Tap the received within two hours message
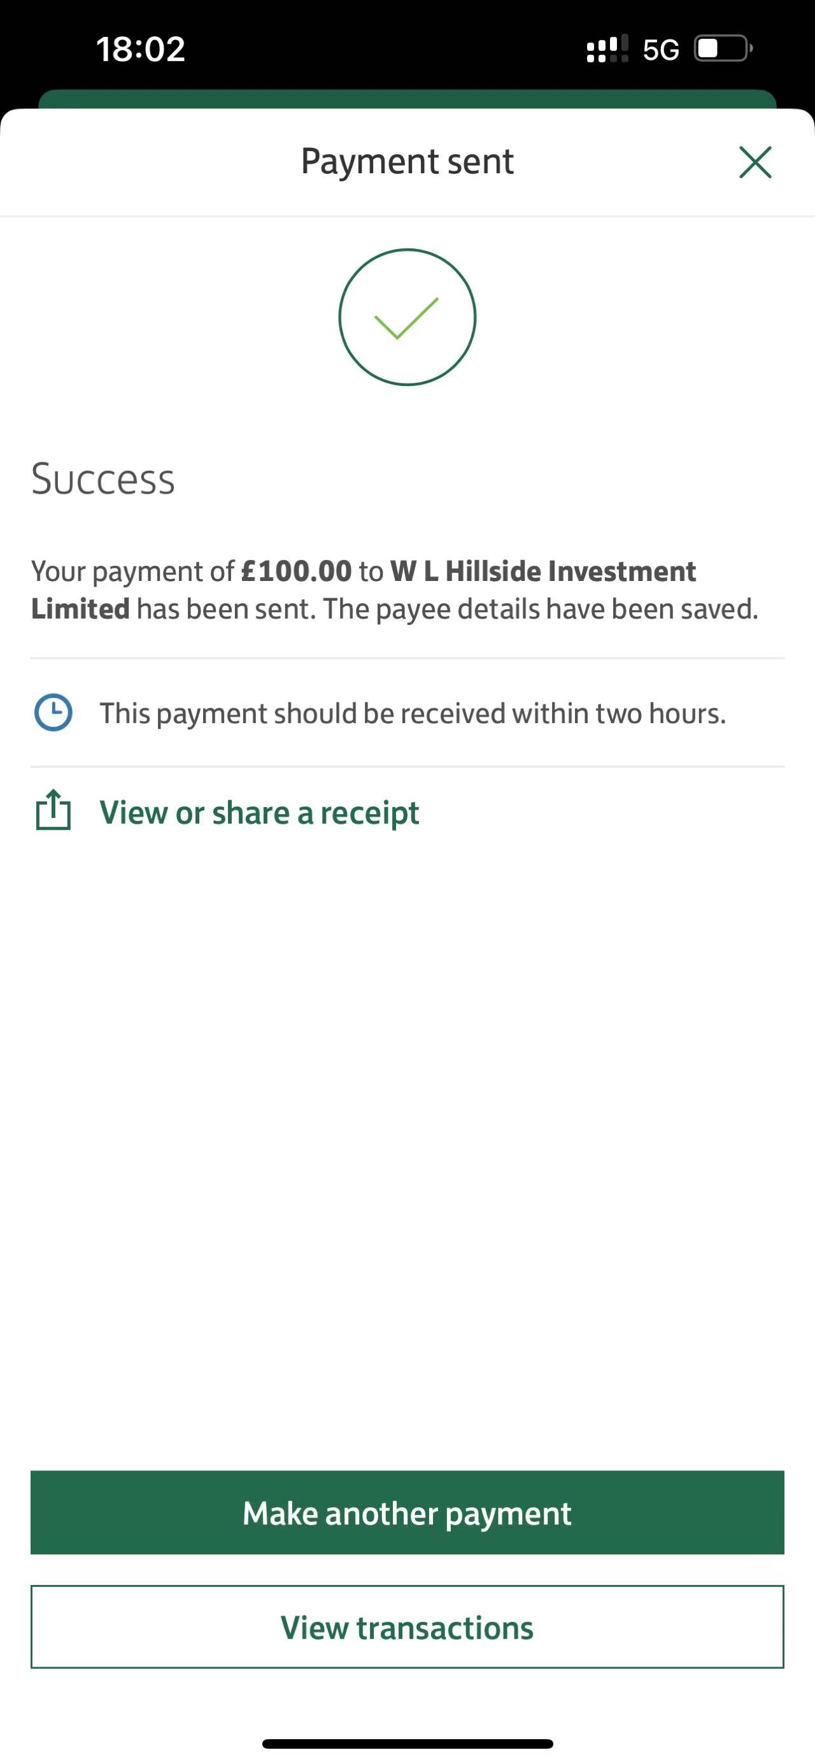The height and width of the screenshot is (1764, 815). click(x=413, y=713)
